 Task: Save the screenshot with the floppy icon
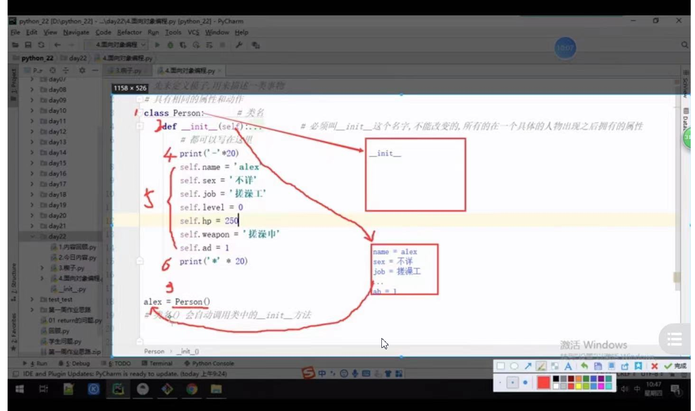(598, 366)
